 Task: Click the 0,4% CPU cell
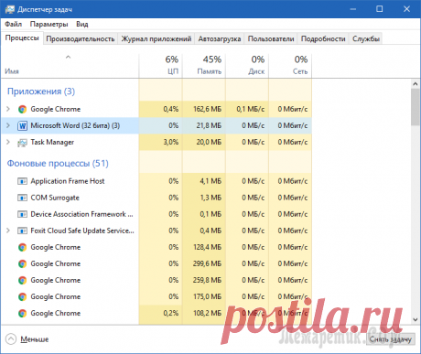pyautogui.click(x=161, y=109)
